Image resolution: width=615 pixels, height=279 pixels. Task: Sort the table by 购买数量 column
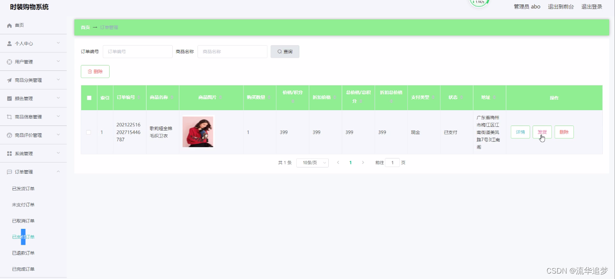point(269,98)
